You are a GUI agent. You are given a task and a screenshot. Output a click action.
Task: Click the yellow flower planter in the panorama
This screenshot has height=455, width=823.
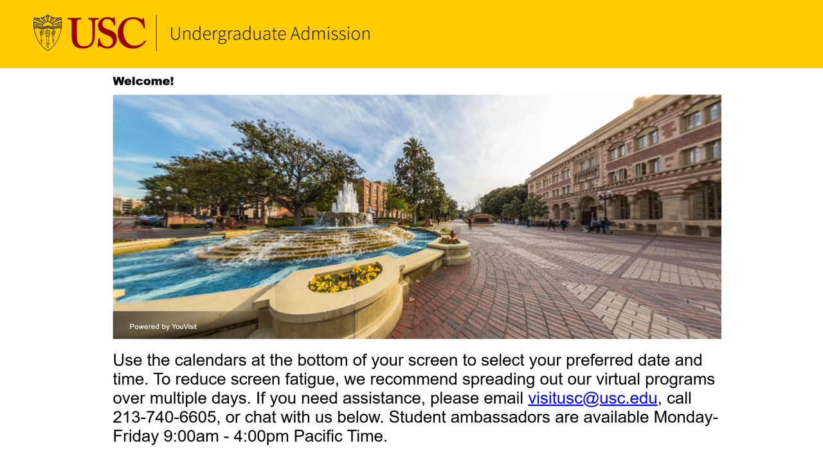[345, 278]
